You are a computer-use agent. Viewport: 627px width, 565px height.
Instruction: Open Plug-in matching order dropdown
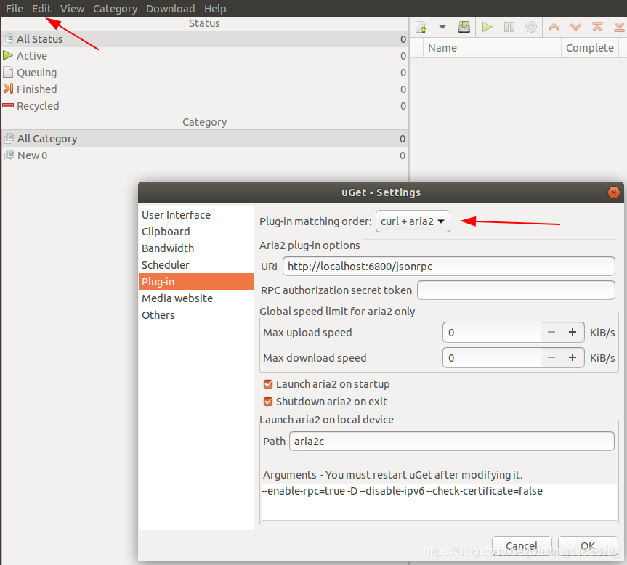click(413, 221)
